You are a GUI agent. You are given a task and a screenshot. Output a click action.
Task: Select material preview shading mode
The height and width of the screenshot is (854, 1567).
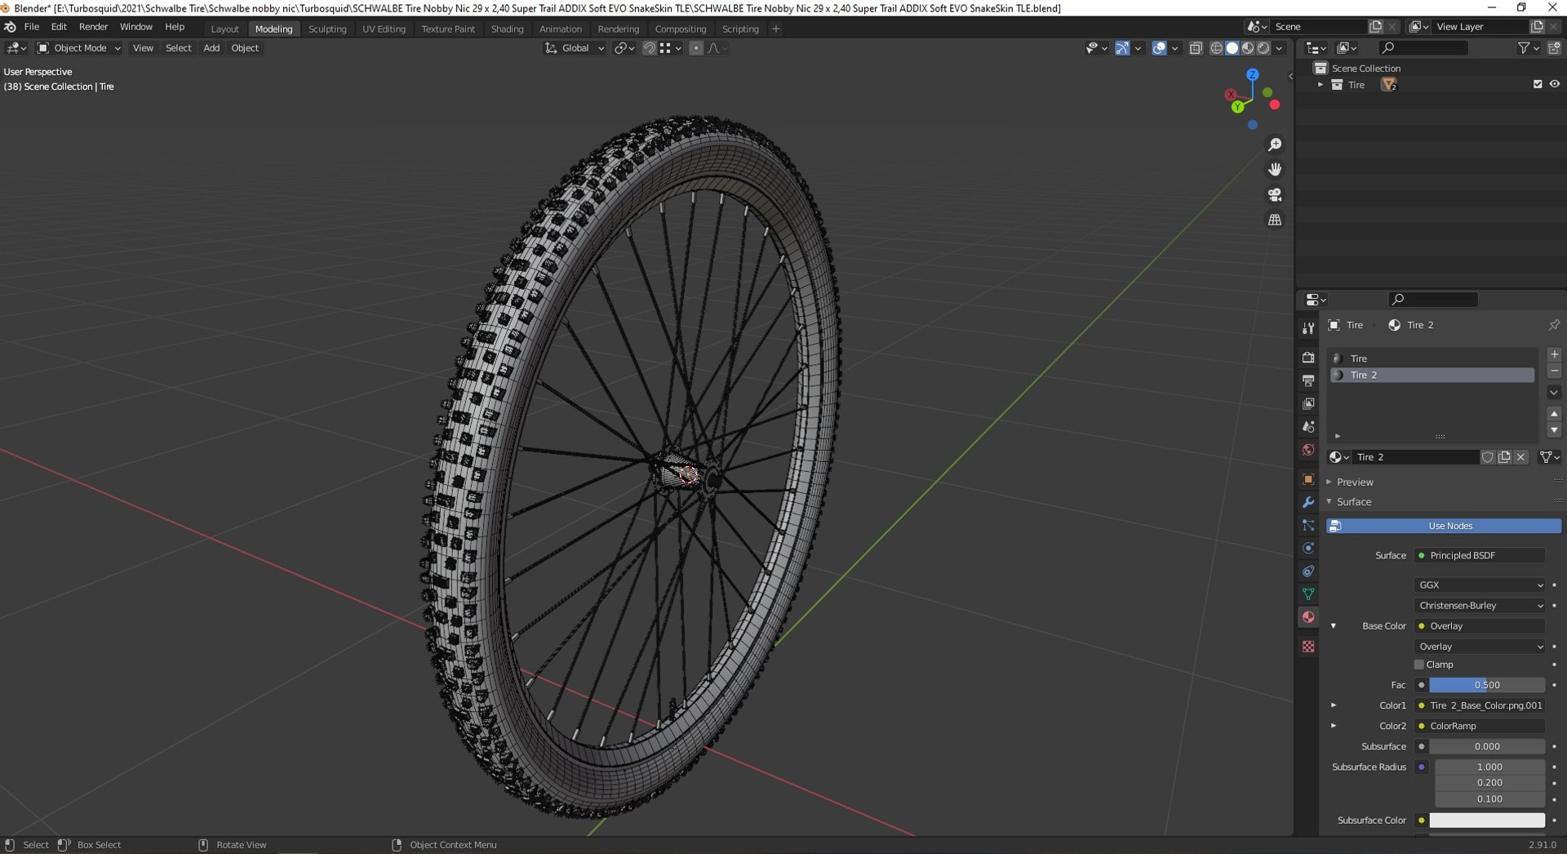point(1247,48)
